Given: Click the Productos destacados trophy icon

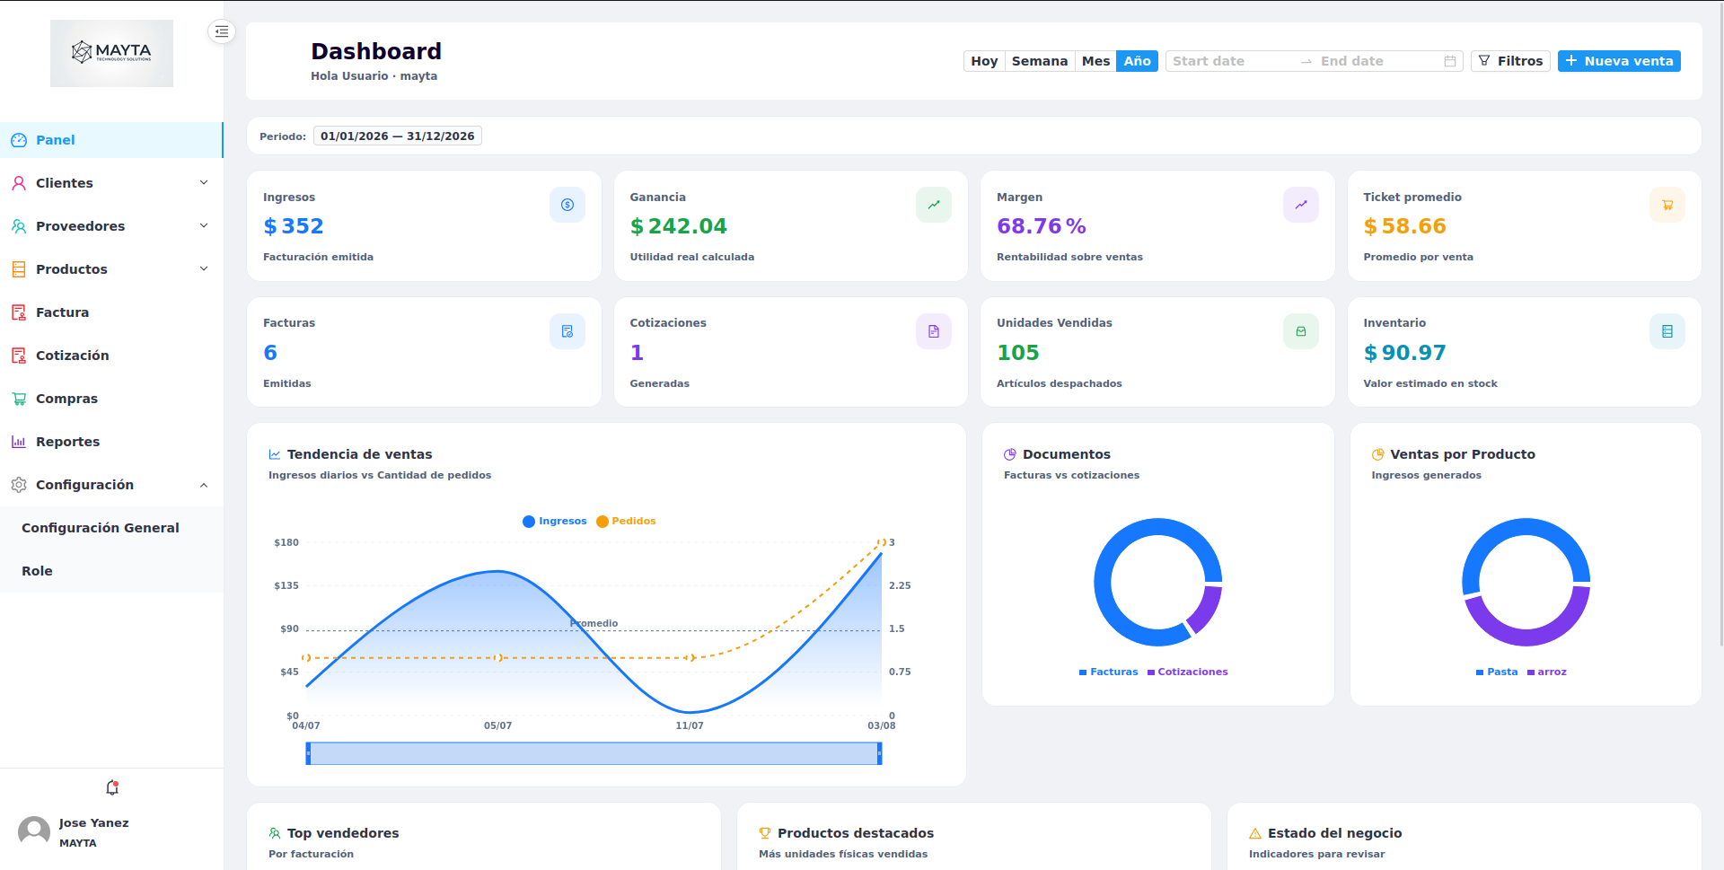Looking at the screenshot, I should [x=765, y=833].
